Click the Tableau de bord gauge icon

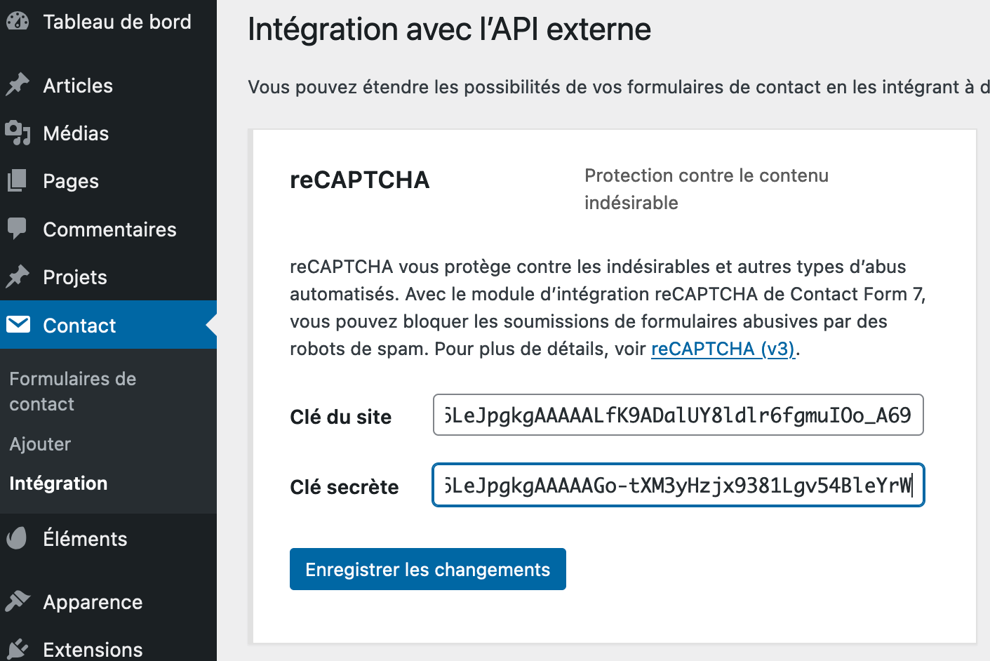tap(18, 22)
